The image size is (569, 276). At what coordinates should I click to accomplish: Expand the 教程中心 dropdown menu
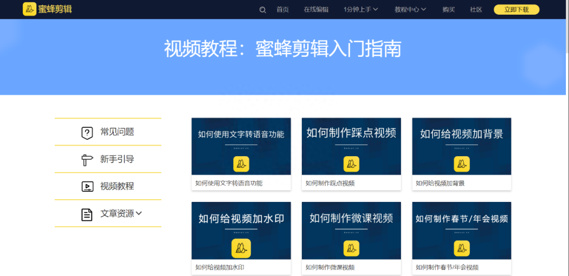pyautogui.click(x=410, y=10)
